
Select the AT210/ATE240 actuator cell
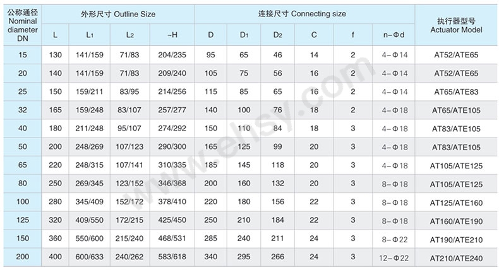coord(455,257)
